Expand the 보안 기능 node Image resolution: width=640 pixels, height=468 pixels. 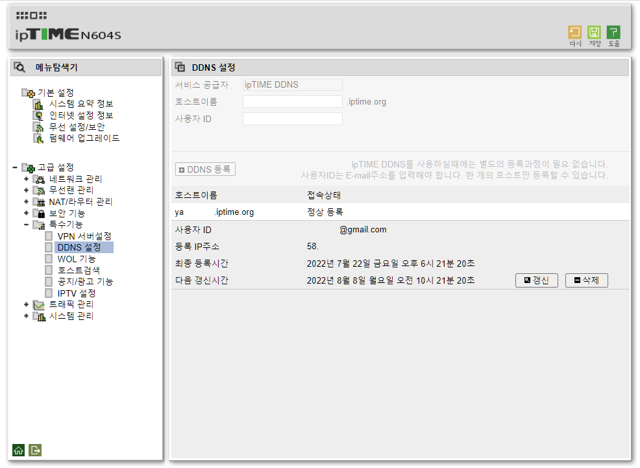point(26,214)
